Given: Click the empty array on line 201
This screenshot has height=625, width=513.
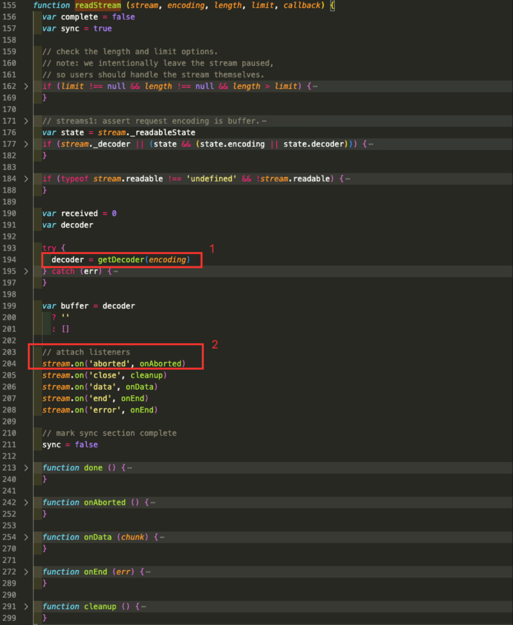Looking at the screenshot, I should [65, 329].
